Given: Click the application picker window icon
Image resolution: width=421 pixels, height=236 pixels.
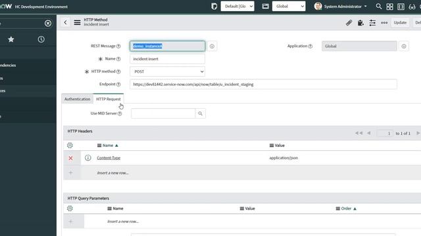Looking at the screenshot, I should (x=265, y=6).
